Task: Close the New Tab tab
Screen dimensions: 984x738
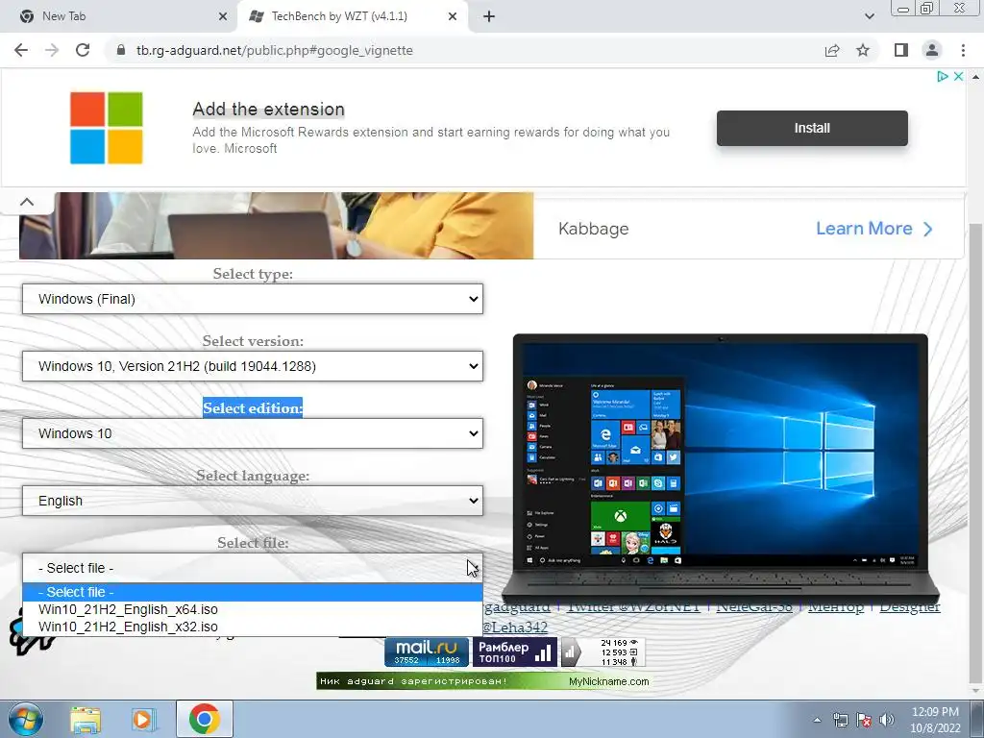Action: pos(223,16)
